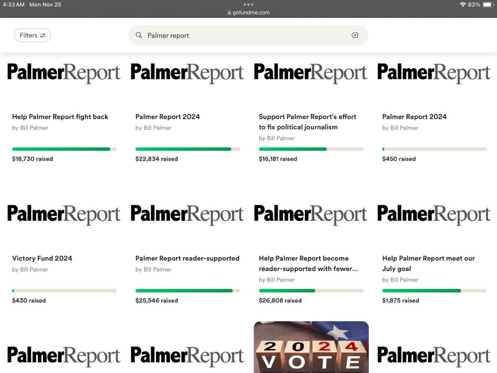Tap the gofundme.com address bar
Image resolution: width=497 pixels, height=373 pixels.
click(248, 12)
